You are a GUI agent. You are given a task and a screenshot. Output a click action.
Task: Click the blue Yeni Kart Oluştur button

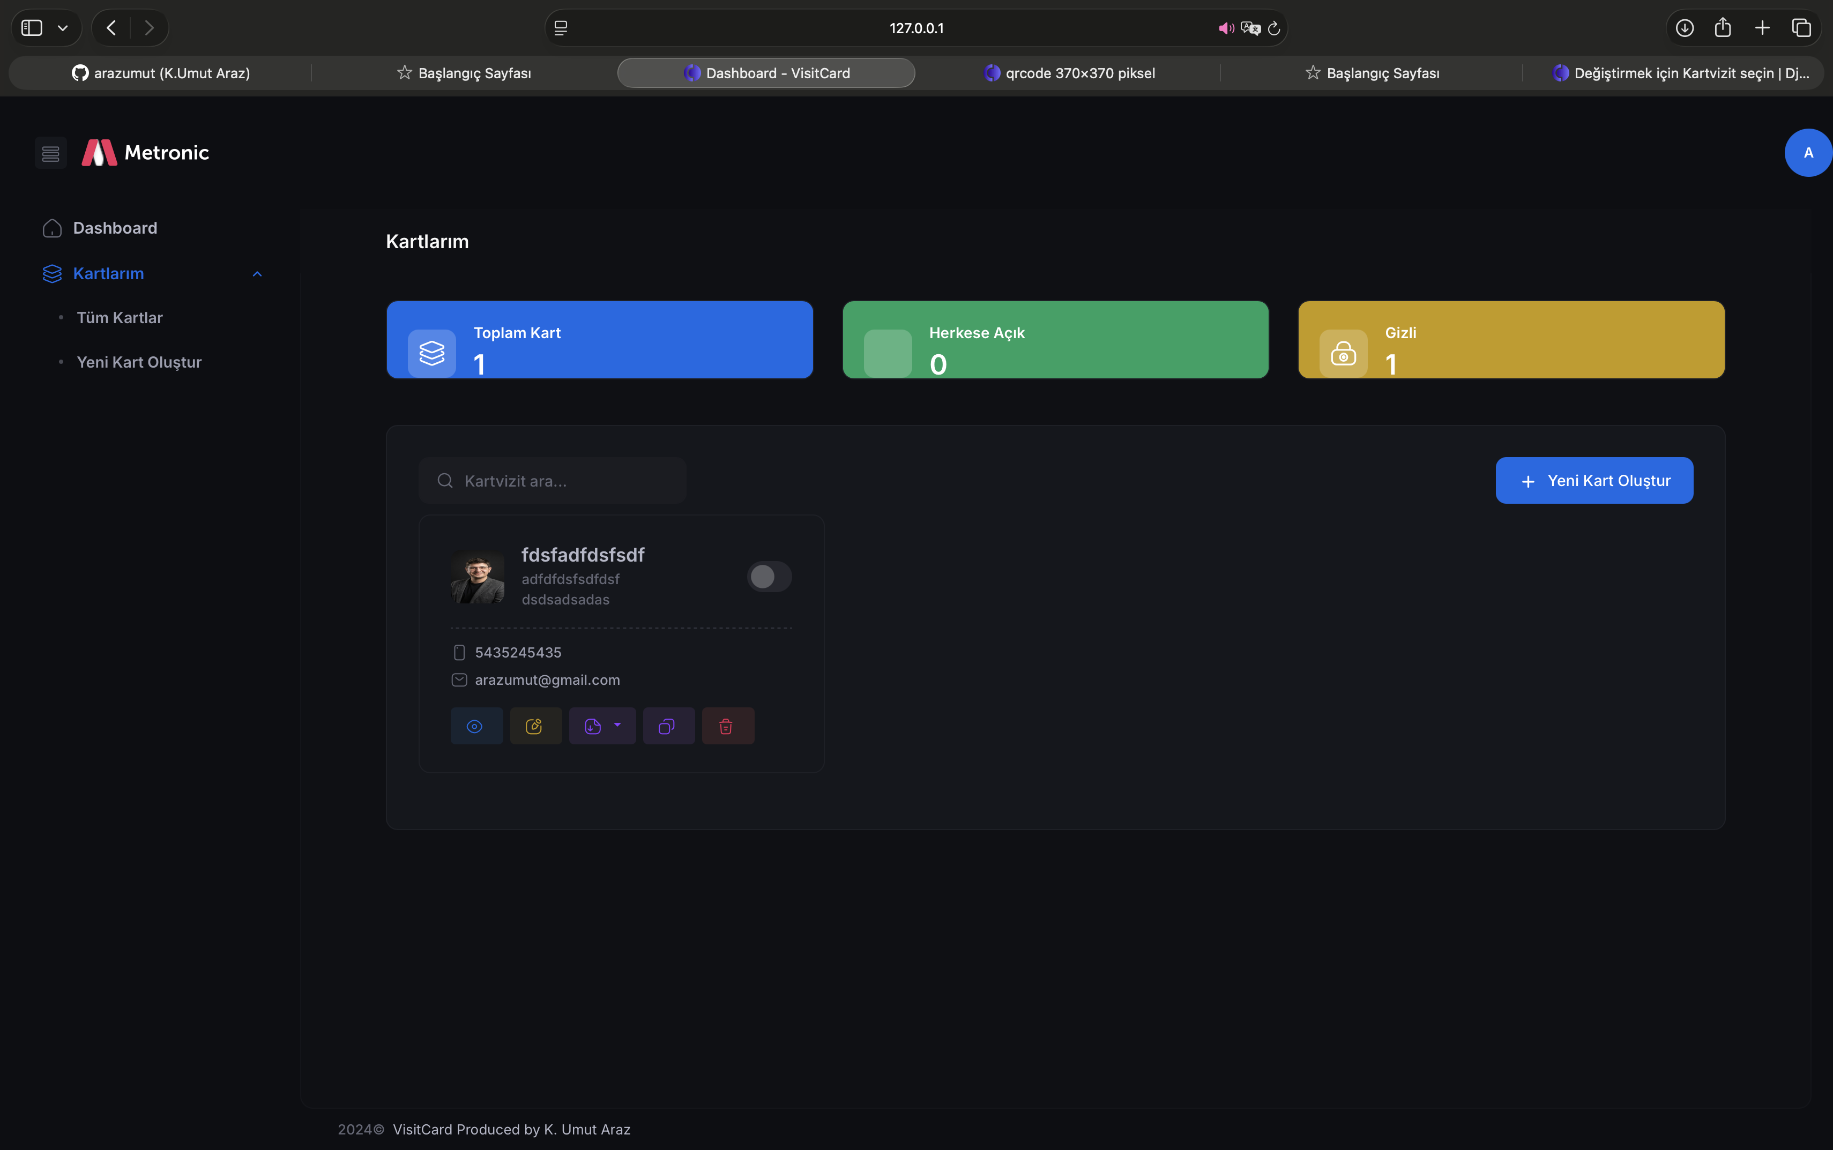[x=1593, y=480]
